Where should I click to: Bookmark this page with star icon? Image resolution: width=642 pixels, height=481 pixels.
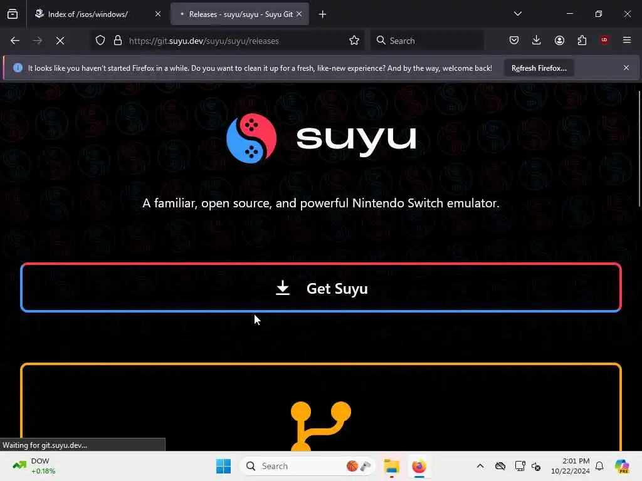click(354, 41)
